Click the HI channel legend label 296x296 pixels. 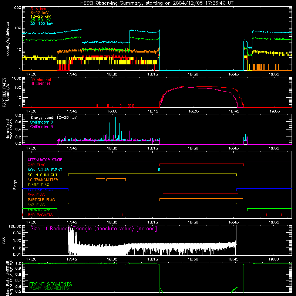[40, 84]
